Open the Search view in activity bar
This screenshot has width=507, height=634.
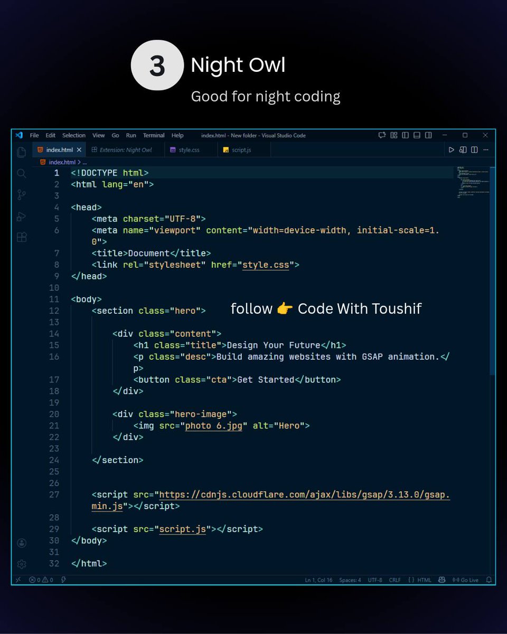pos(22,173)
